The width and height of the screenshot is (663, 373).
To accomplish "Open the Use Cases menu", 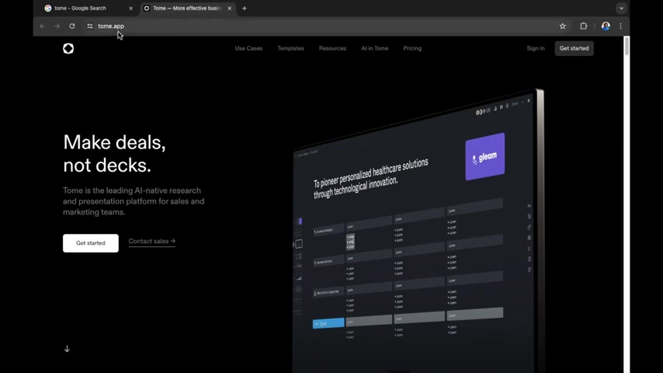I will [248, 48].
